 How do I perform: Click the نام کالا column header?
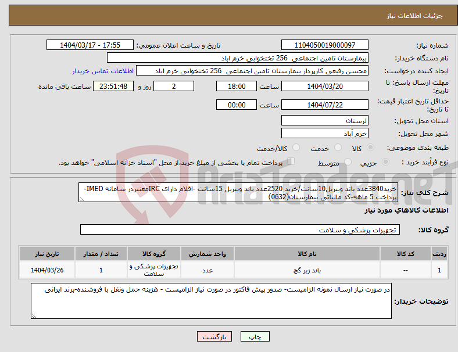[307, 254]
